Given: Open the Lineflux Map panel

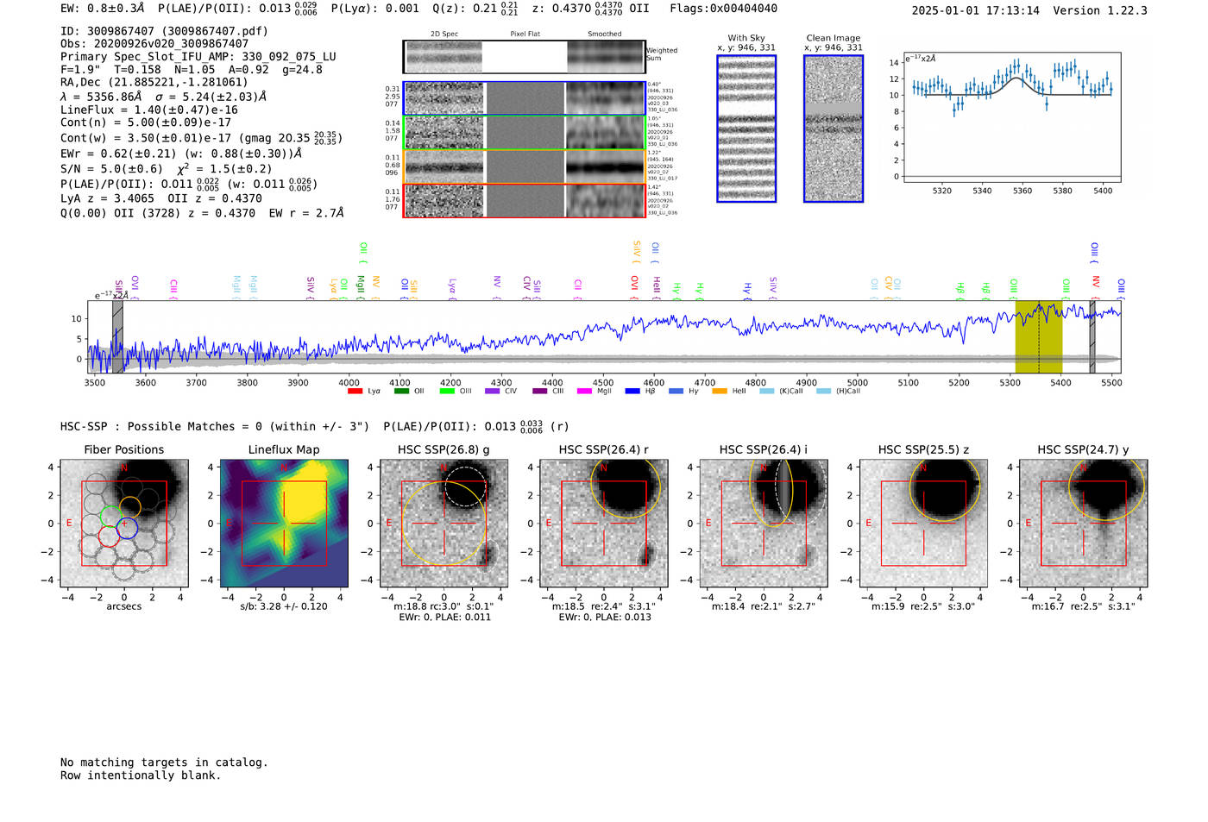Looking at the screenshot, I should [x=284, y=524].
